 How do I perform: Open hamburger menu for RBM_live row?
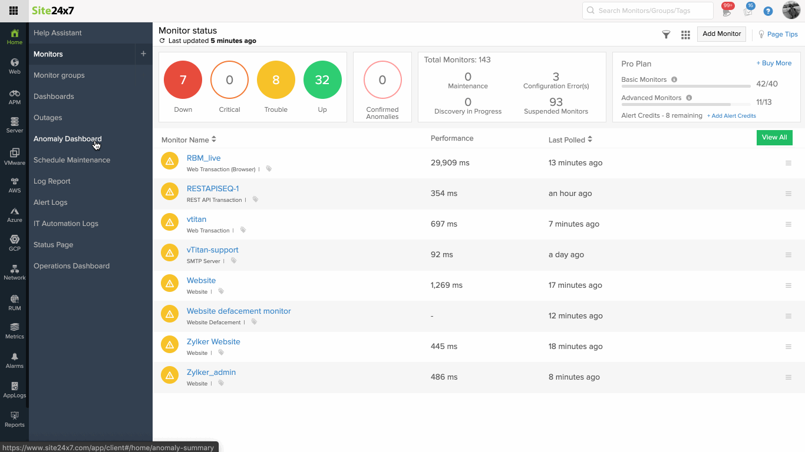click(x=788, y=163)
